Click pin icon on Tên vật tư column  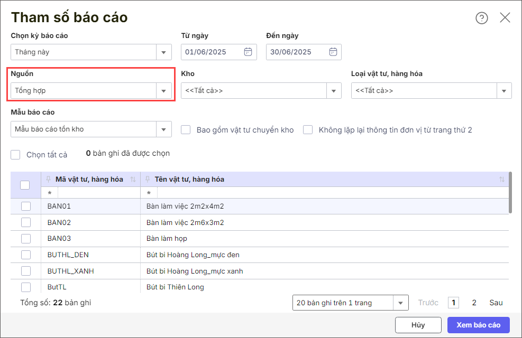(x=148, y=179)
